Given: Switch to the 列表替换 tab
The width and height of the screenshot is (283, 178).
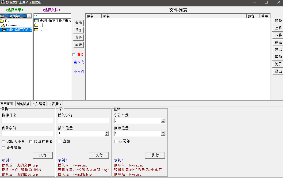Looking at the screenshot, I should 23,104.
